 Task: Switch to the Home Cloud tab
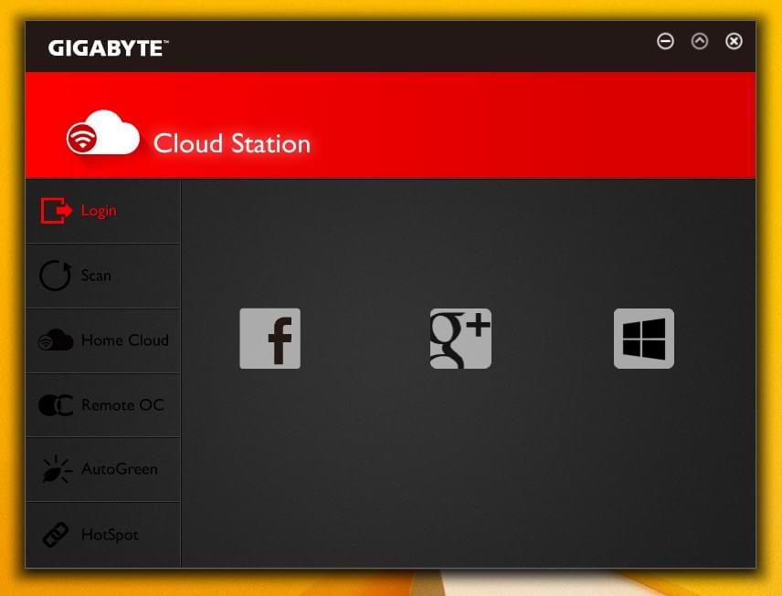102,340
